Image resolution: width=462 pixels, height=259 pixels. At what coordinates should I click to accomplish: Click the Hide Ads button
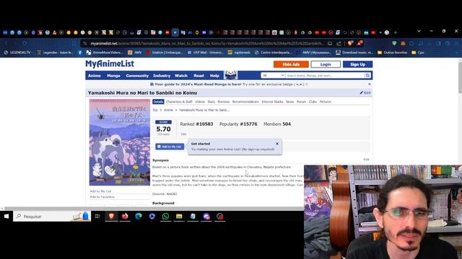coord(291,64)
